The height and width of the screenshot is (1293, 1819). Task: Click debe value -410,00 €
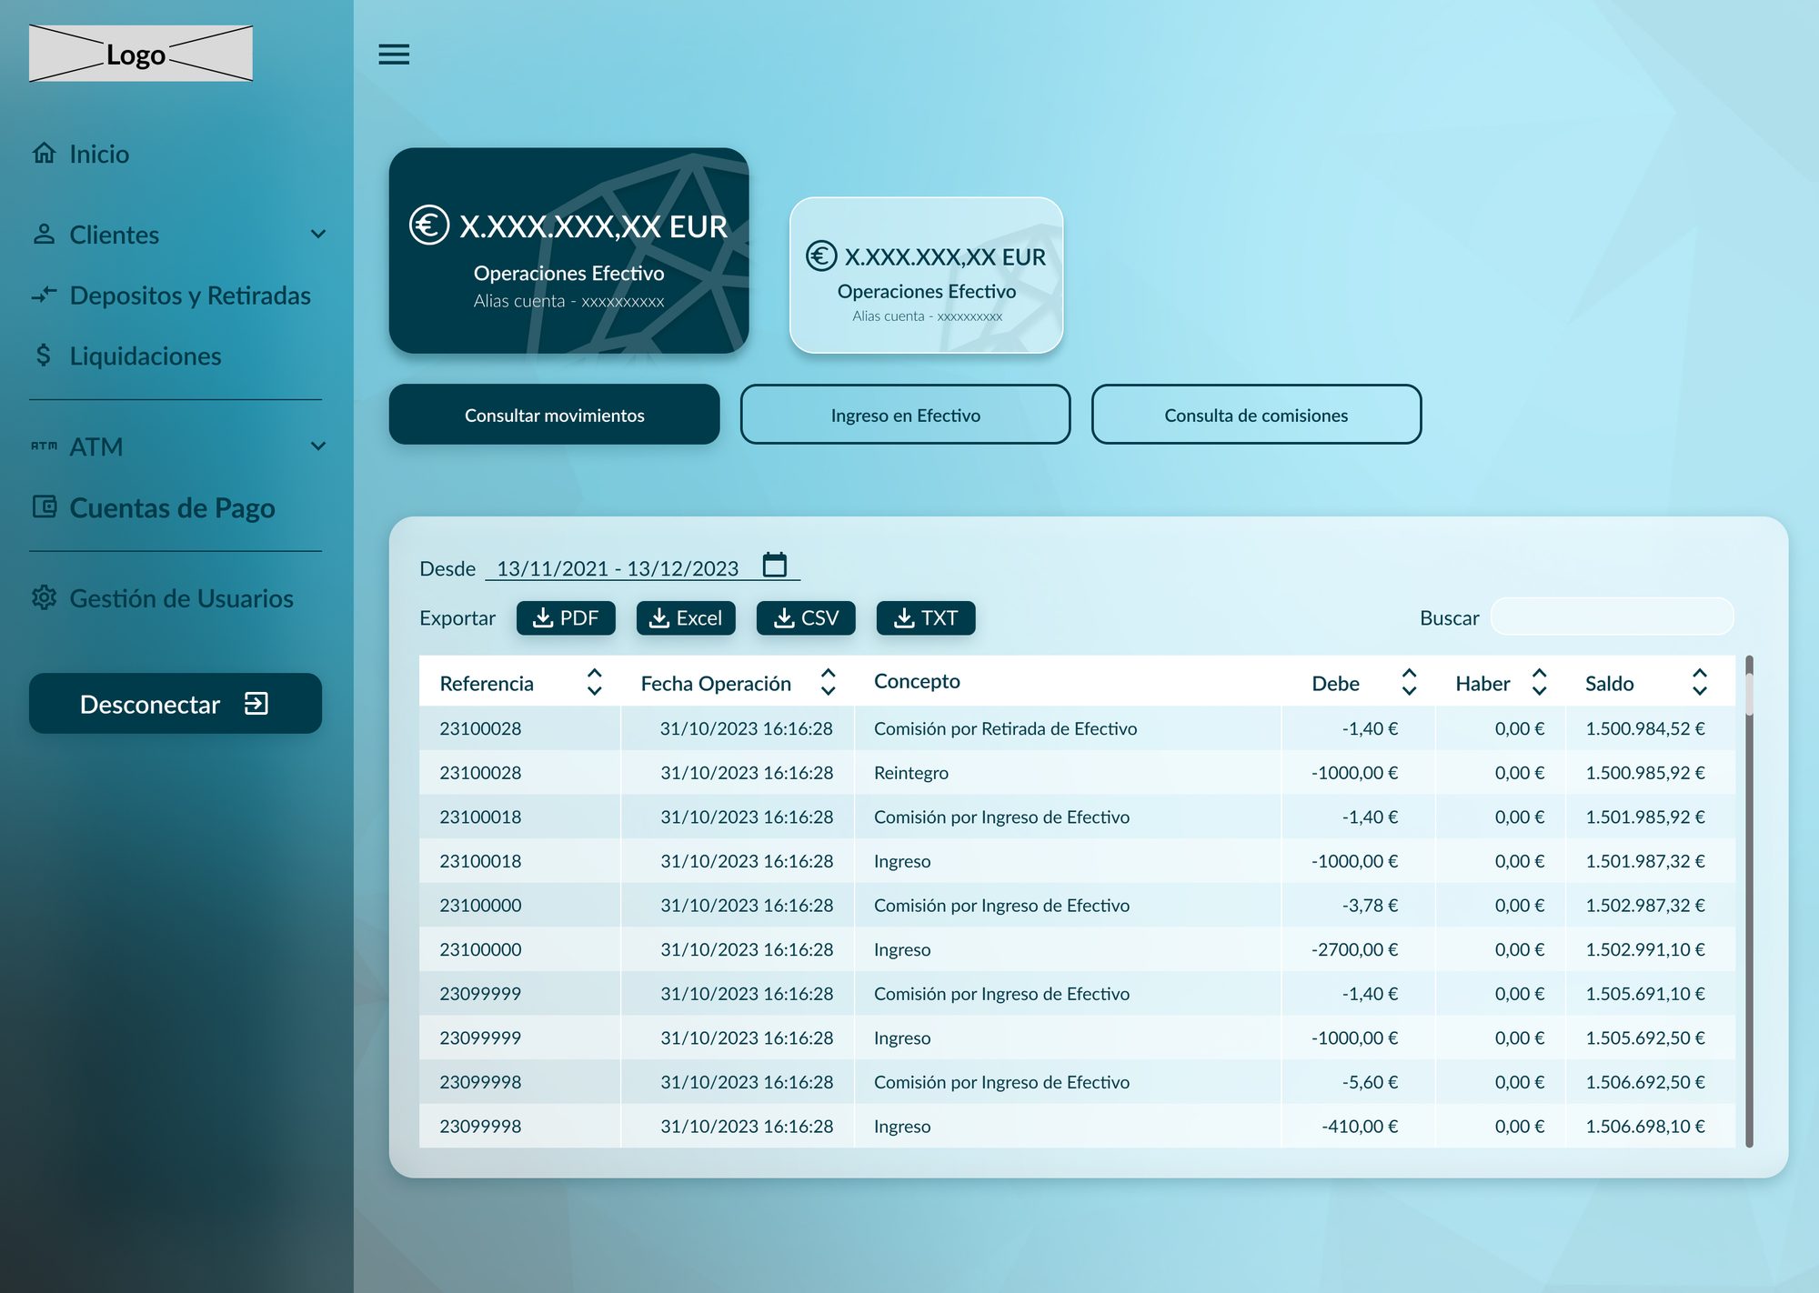click(1360, 1126)
